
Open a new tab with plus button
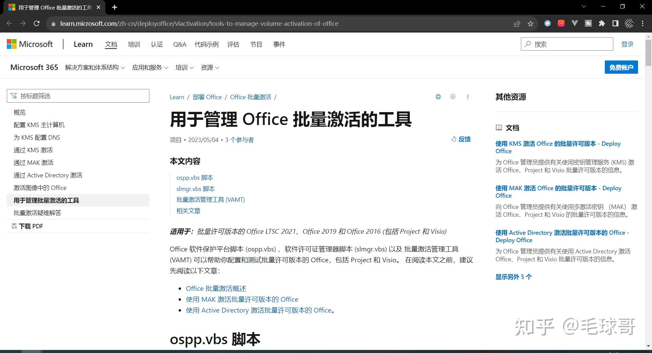[x=114, y=7]
